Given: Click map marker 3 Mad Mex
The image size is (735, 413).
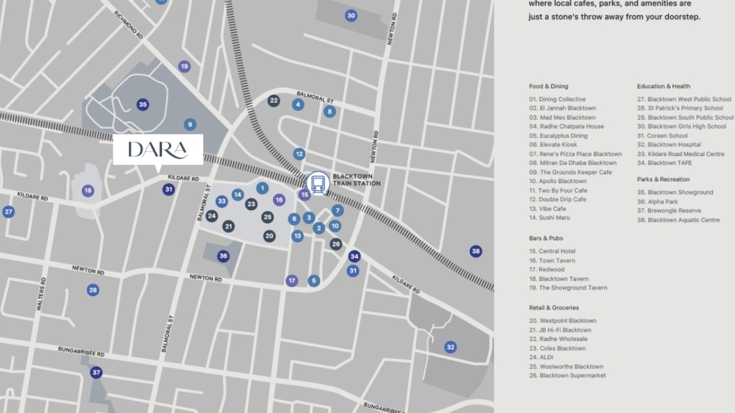Looking at the screenshot, I should coord(309,218).
